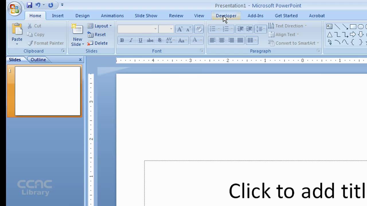367x206 pixels.
Task: Select slide 1 thumbnail
Action: 48,91
